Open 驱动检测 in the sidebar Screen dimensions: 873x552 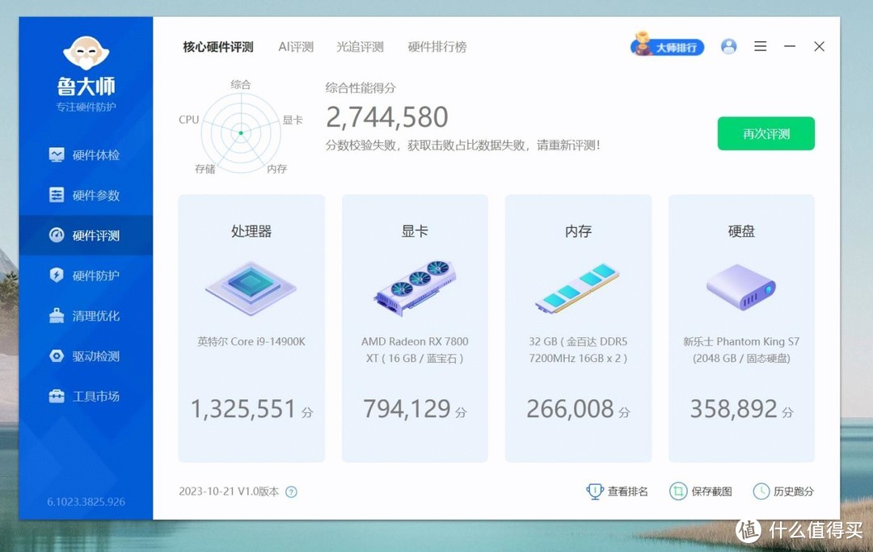[86, 356]
